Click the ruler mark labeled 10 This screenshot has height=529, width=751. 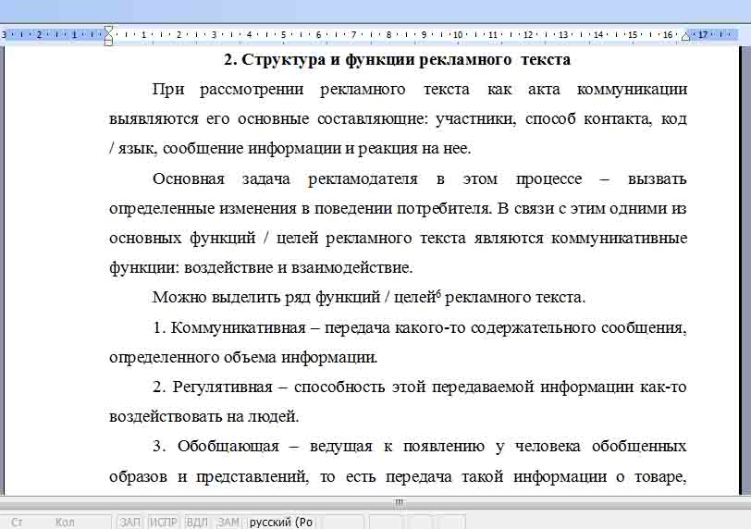click(x=458, y=35)
